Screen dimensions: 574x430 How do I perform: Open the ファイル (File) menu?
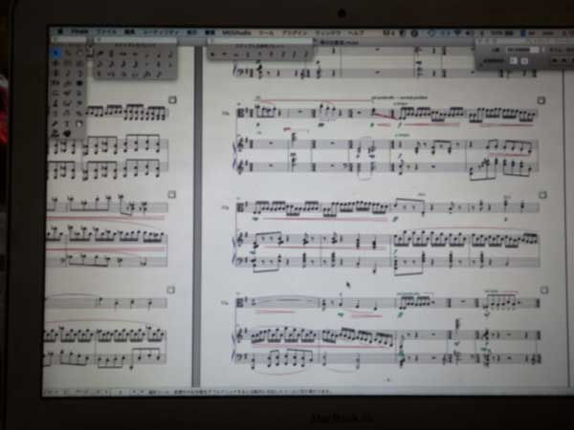click(x=106, y=32)
